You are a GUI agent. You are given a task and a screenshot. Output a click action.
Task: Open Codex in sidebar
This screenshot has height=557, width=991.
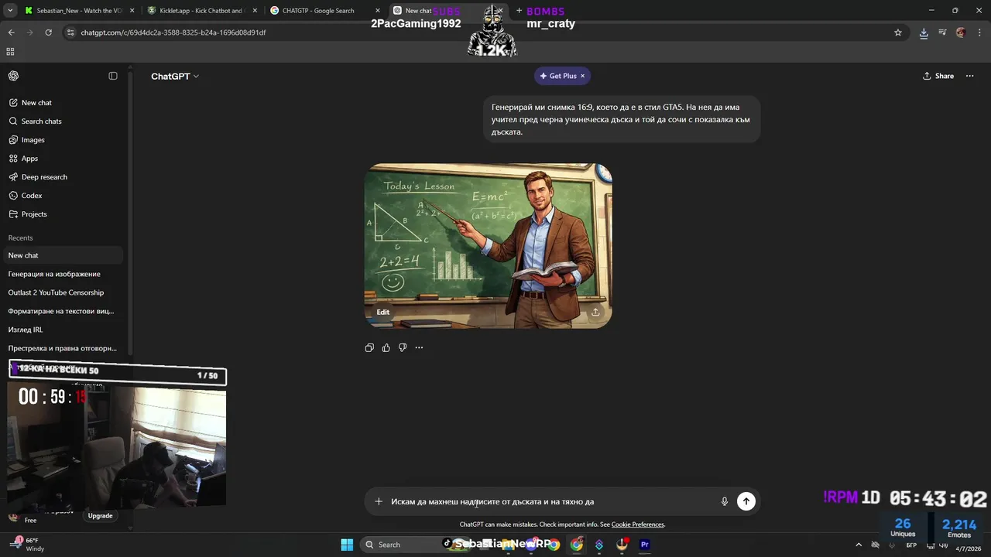click(63, 196)
